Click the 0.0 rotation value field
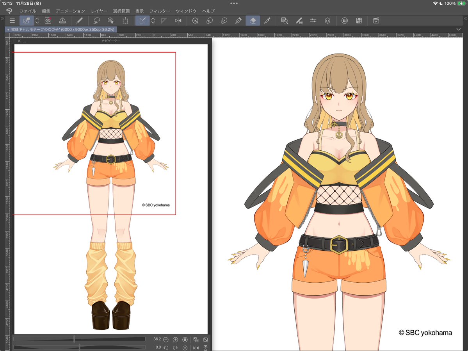This screenshot has width=468, height=351. (x=158, y=347)
